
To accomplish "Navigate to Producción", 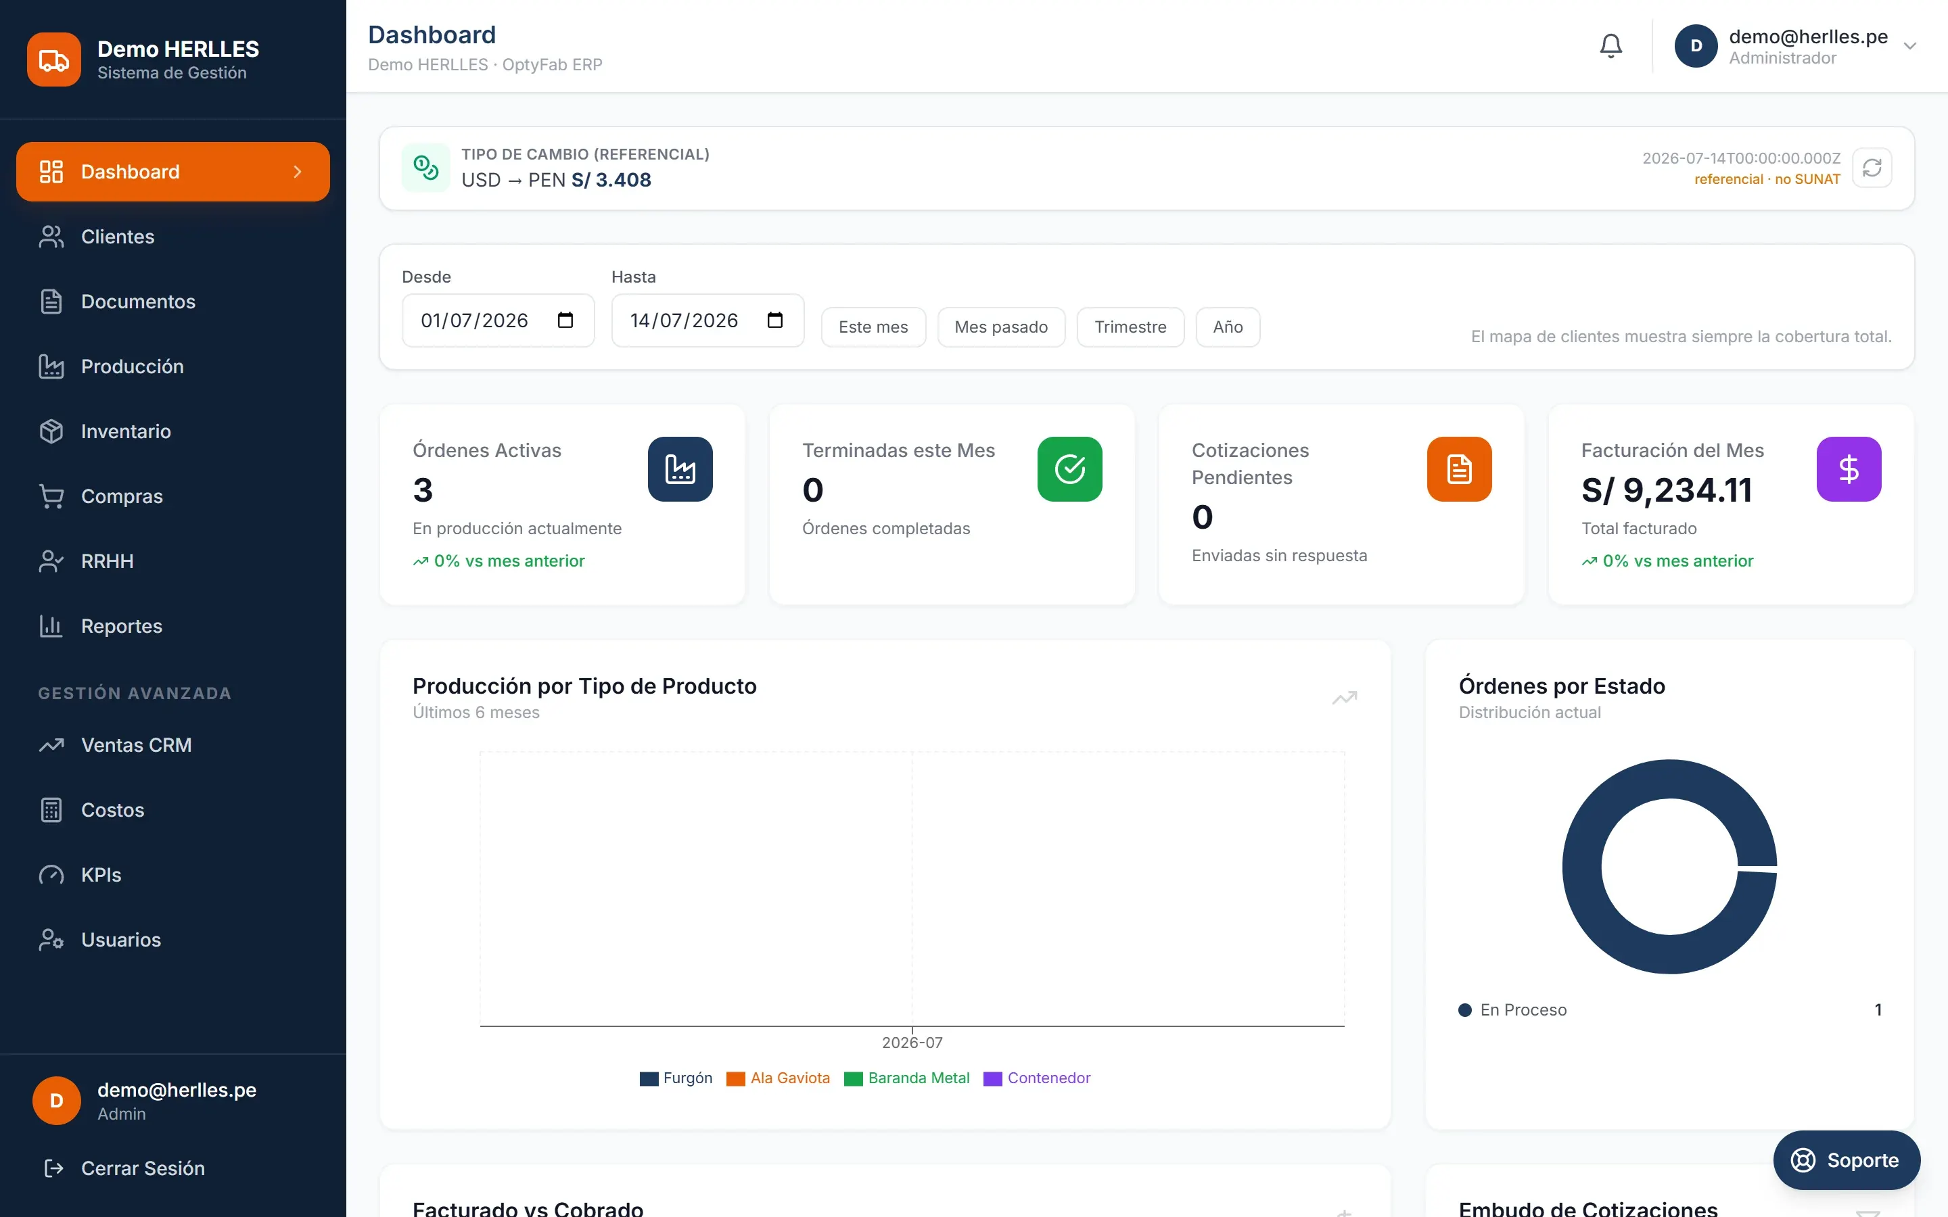I will pyautogui.click(x=173, y=366).
